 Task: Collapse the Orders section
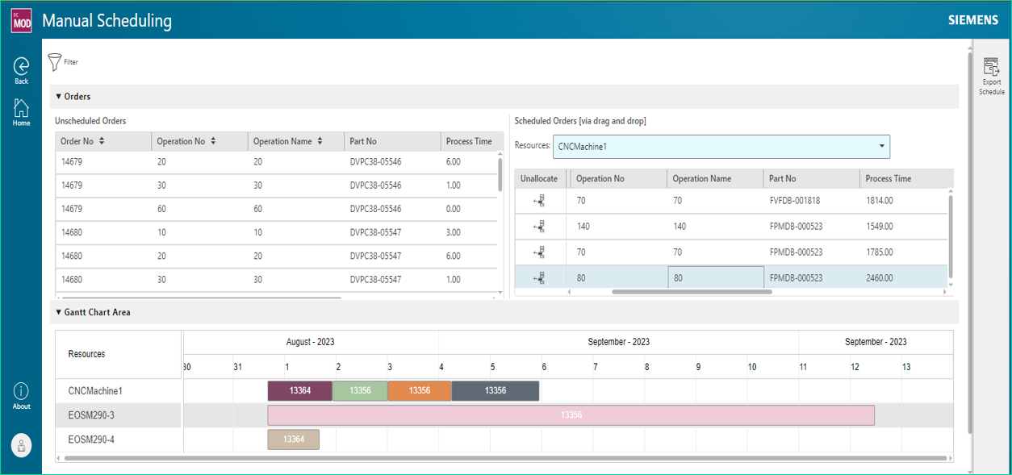pyautogui.click(x=58, y=97)
